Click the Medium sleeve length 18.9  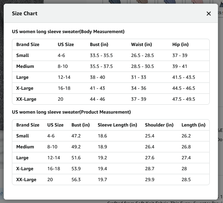(x=103, y=147)
